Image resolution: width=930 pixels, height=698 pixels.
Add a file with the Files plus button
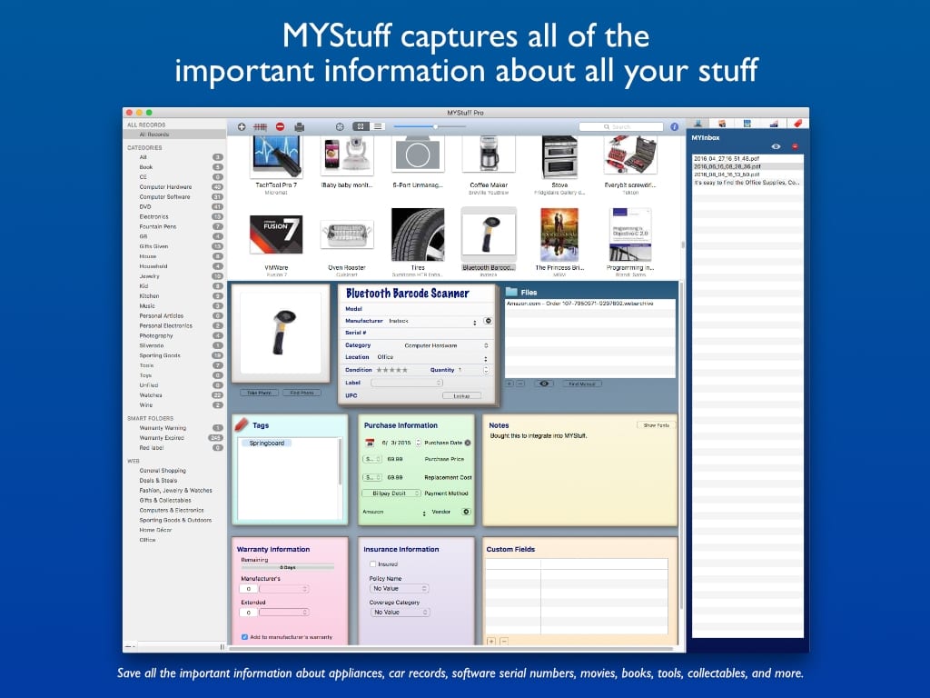pyautogui.click(x=509, y=384)
